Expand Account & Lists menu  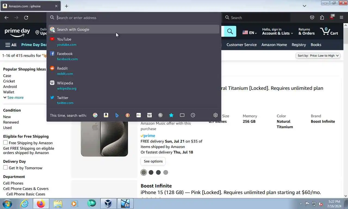point(277,31)
